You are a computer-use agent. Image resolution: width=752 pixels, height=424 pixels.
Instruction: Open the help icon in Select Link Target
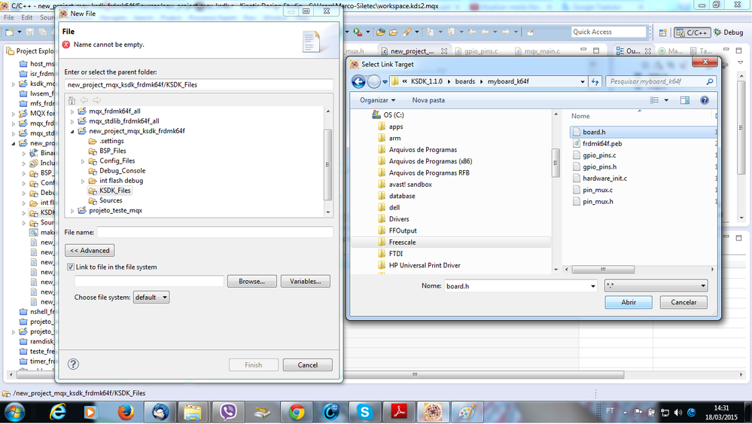tap(705, 100)
